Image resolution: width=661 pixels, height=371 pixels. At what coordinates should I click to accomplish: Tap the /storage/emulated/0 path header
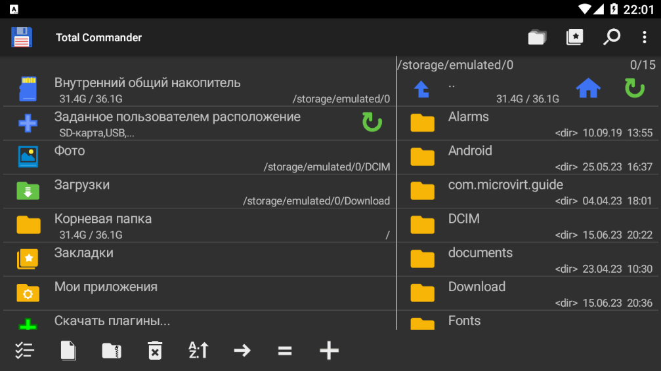tap(456, 65)
